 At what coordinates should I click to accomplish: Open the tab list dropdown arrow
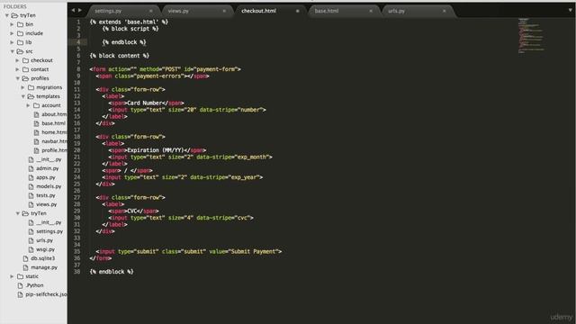click(x=570, y=10)
